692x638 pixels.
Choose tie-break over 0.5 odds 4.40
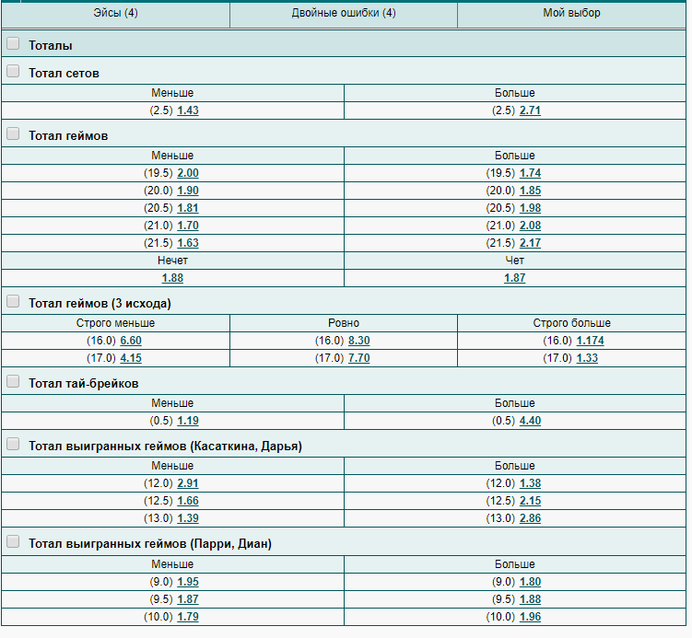pyautogui.click(x=530, y=421)
